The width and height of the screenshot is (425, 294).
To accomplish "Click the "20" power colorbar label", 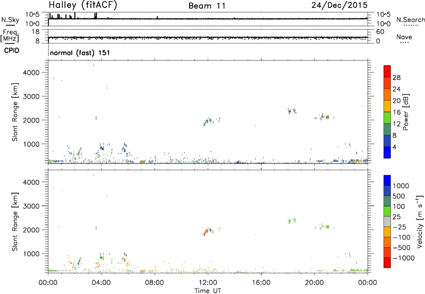I will [x=396, y=101].
